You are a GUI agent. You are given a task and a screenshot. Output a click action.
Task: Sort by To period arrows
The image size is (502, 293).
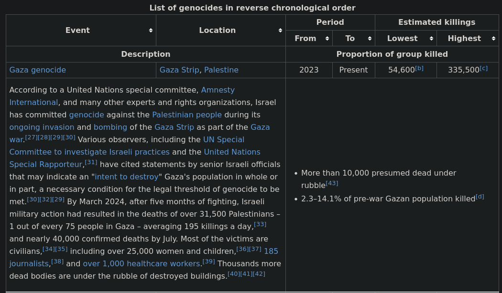click(x=370, y=38)
